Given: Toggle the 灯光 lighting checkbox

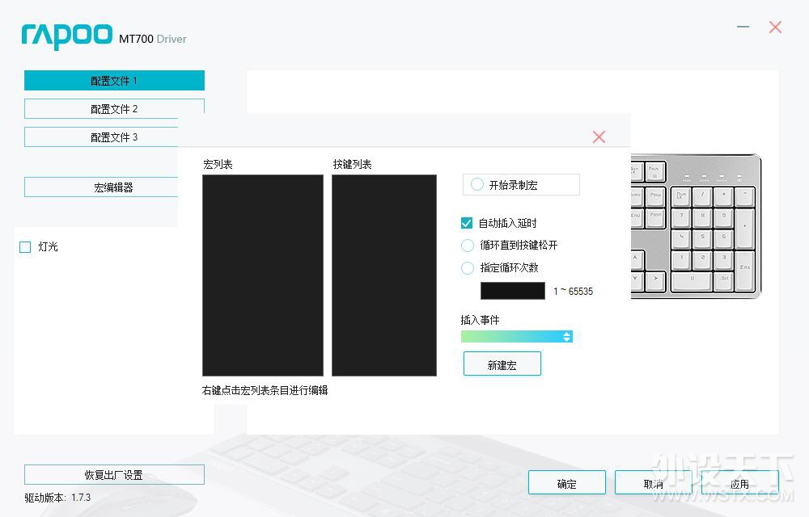Looking at the screenshot, I should (x=25, y=246).
